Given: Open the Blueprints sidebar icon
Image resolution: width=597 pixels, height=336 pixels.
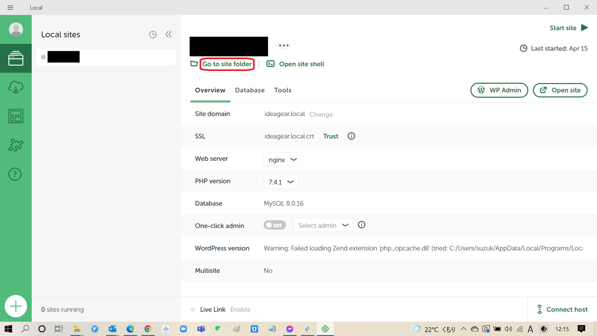Looking at the screenshot, I should coord(16,116).
